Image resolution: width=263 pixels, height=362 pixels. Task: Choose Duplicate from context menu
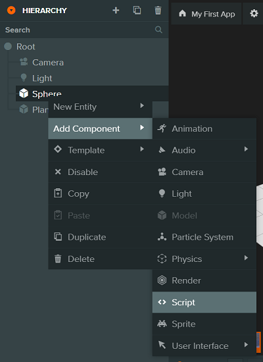coord(100,237)
